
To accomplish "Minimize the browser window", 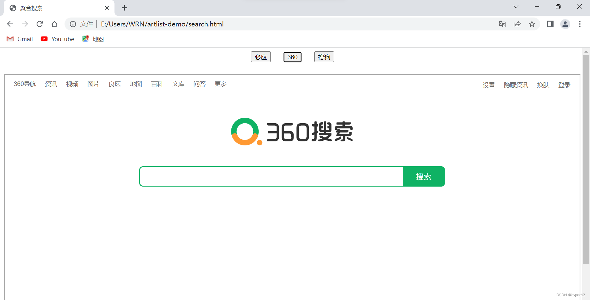I will tap(537, 7).
